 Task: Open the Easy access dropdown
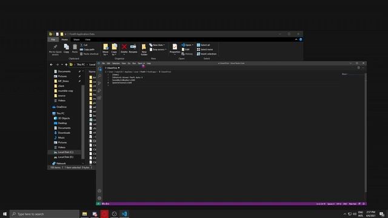[158, 50]
